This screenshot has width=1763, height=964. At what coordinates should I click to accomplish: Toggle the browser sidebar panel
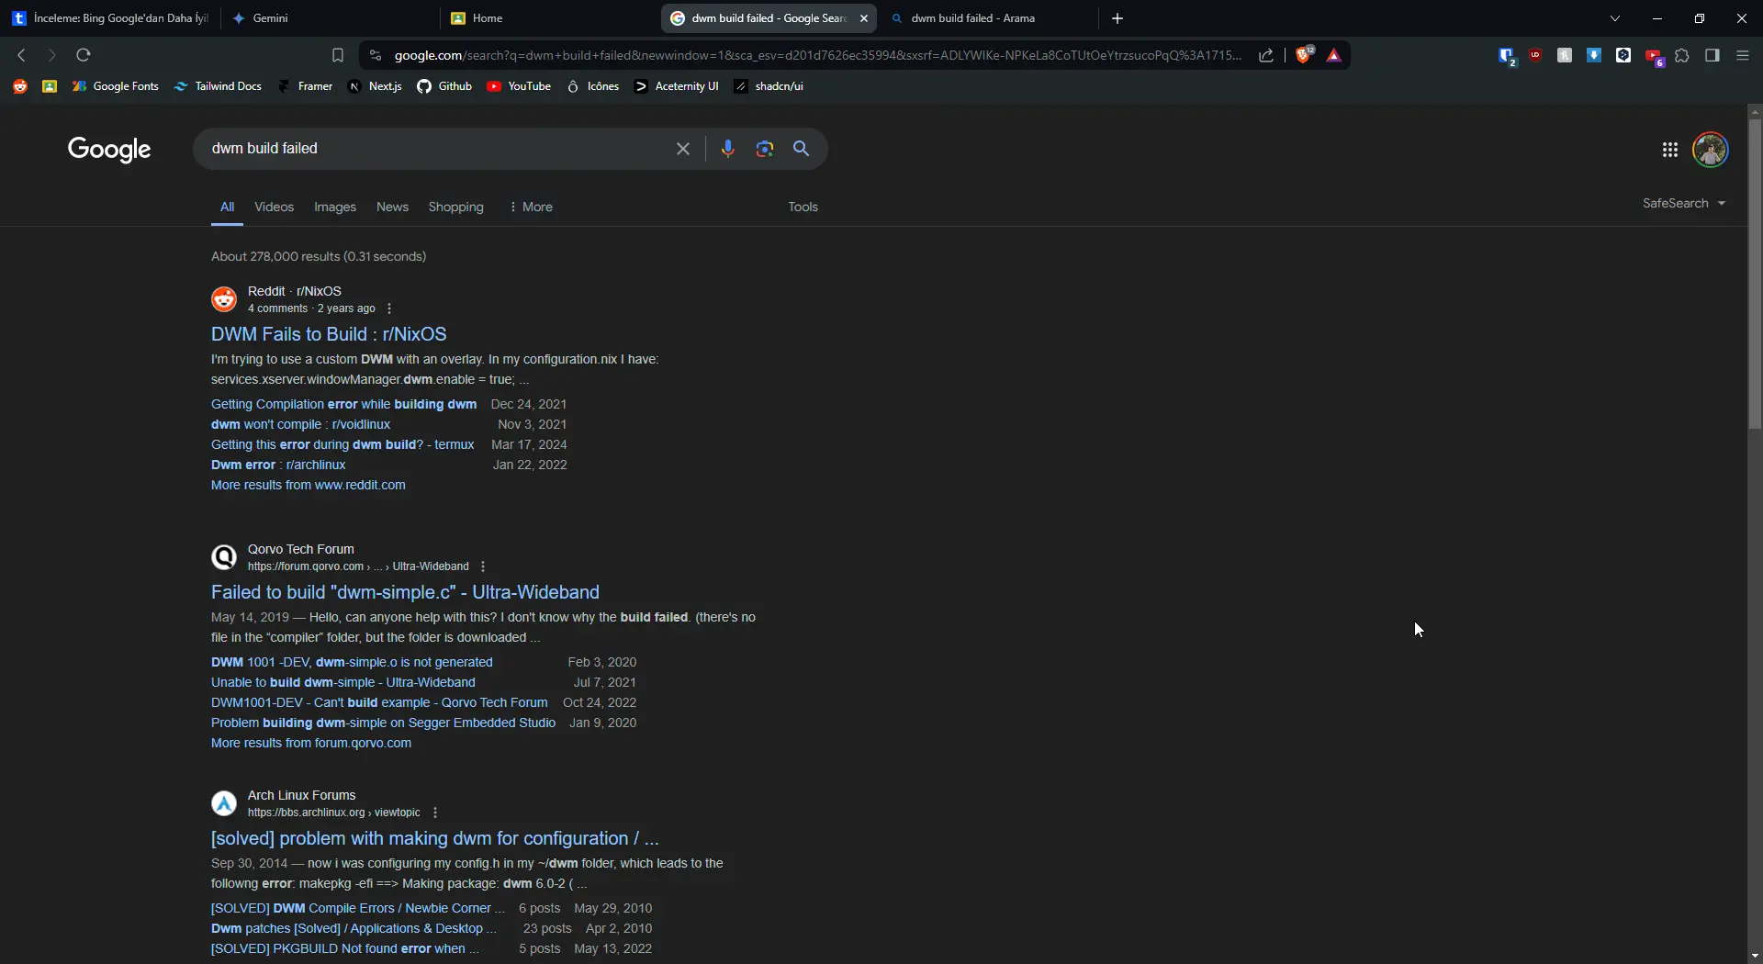[1712, 55]
